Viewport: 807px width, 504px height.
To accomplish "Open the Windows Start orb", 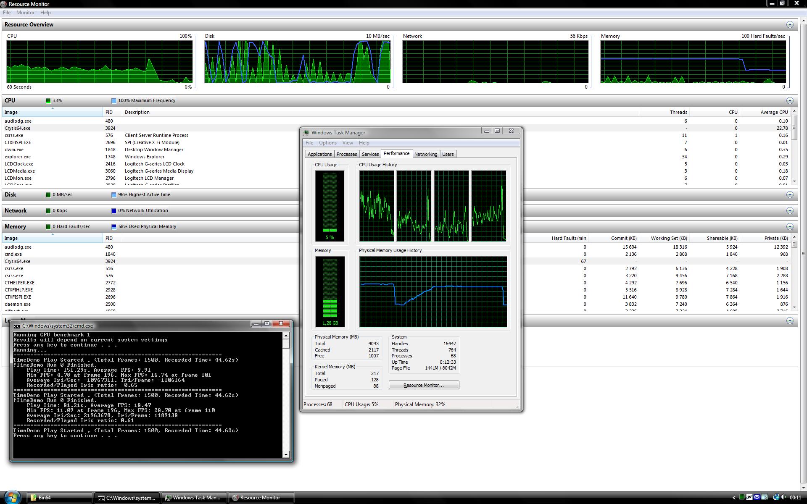I will (x=12, y=497).
